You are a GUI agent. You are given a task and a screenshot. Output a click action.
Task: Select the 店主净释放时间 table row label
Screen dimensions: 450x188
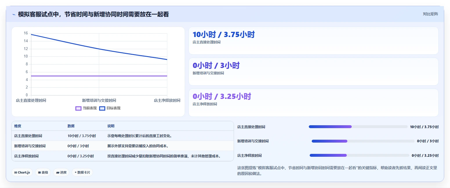(x=26, y=156)
